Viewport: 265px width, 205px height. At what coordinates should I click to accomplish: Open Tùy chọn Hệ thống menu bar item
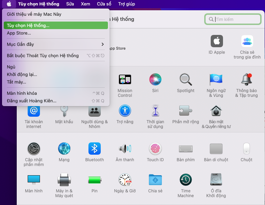pyautogui.click(x=39, y=4)
